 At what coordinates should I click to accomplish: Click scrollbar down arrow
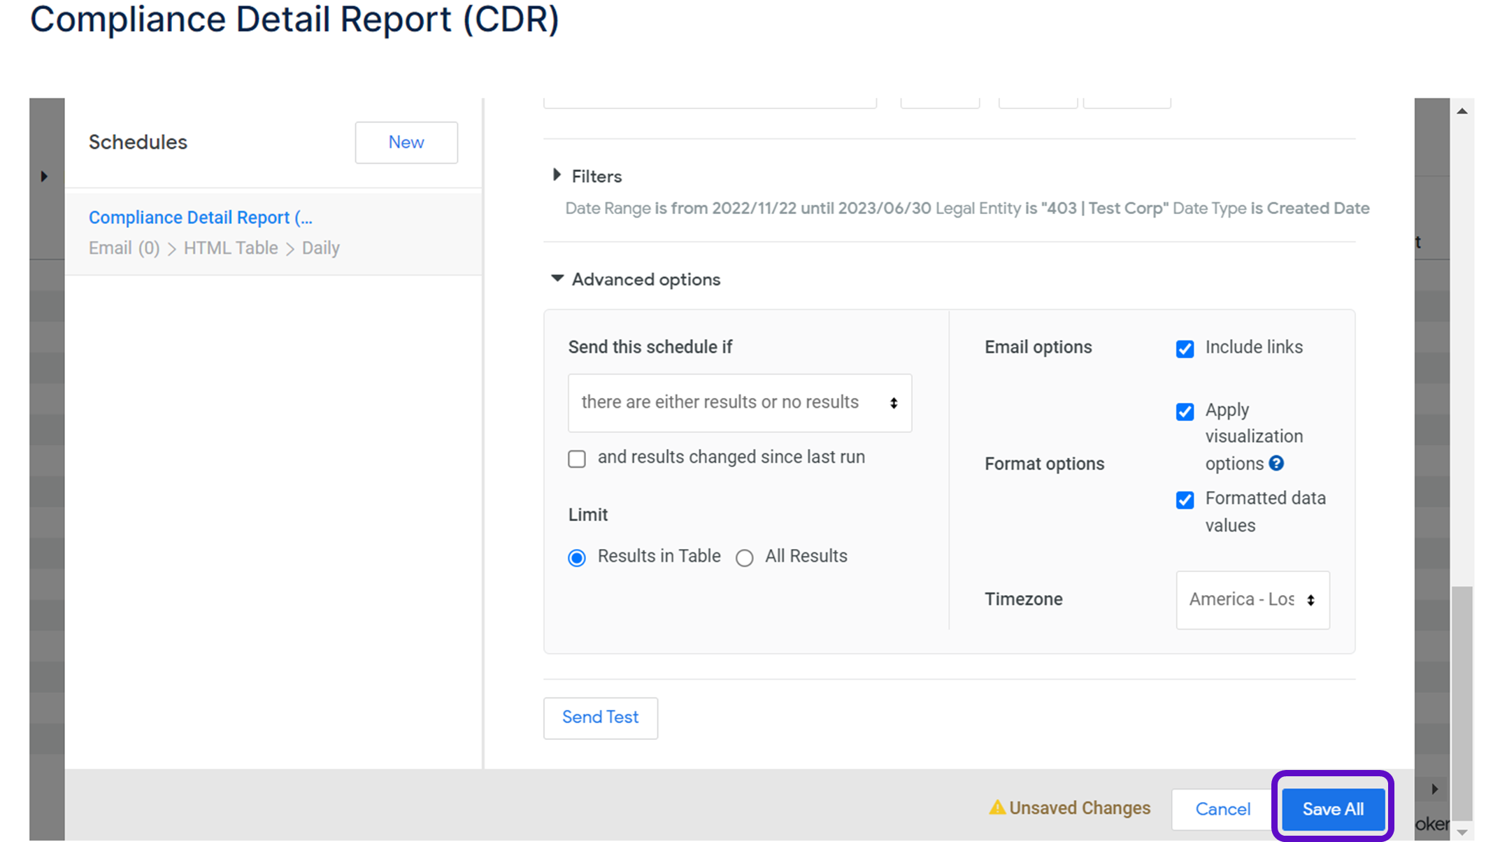click(1462, 832)
